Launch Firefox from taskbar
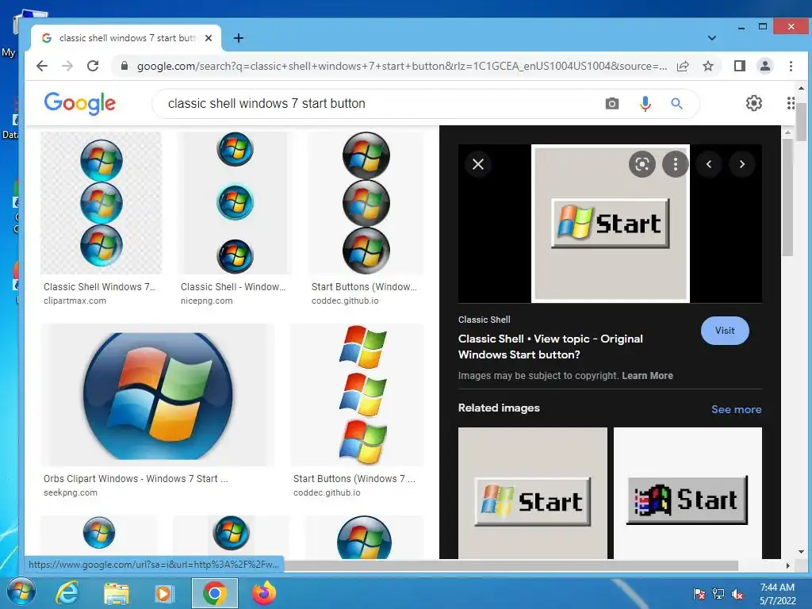812x609 pixels. point(264,593)
